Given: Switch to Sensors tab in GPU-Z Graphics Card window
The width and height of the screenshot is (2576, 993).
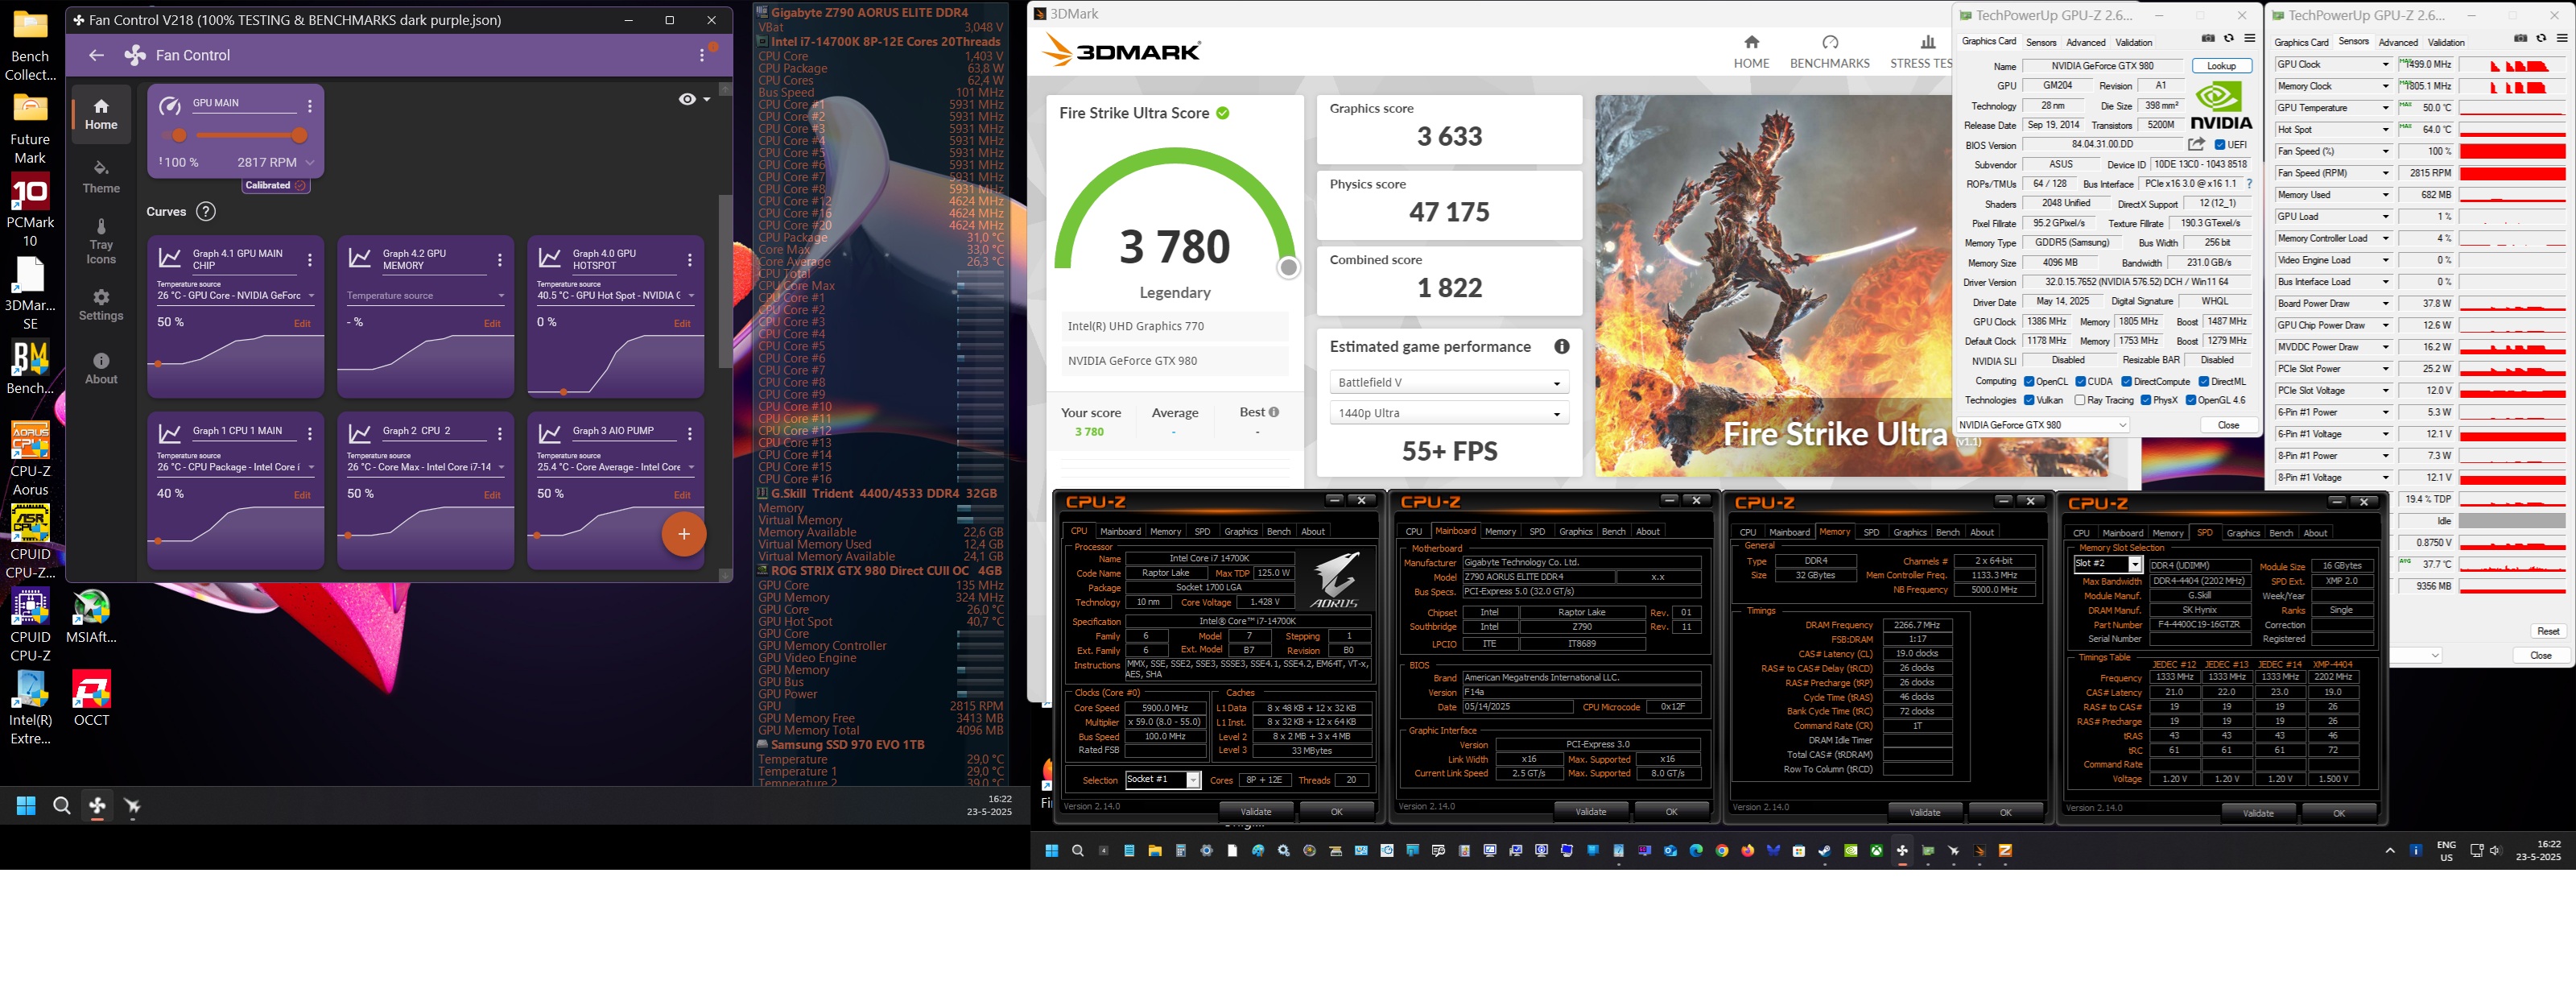Looking at the screenshot, I should point(2041,42).
